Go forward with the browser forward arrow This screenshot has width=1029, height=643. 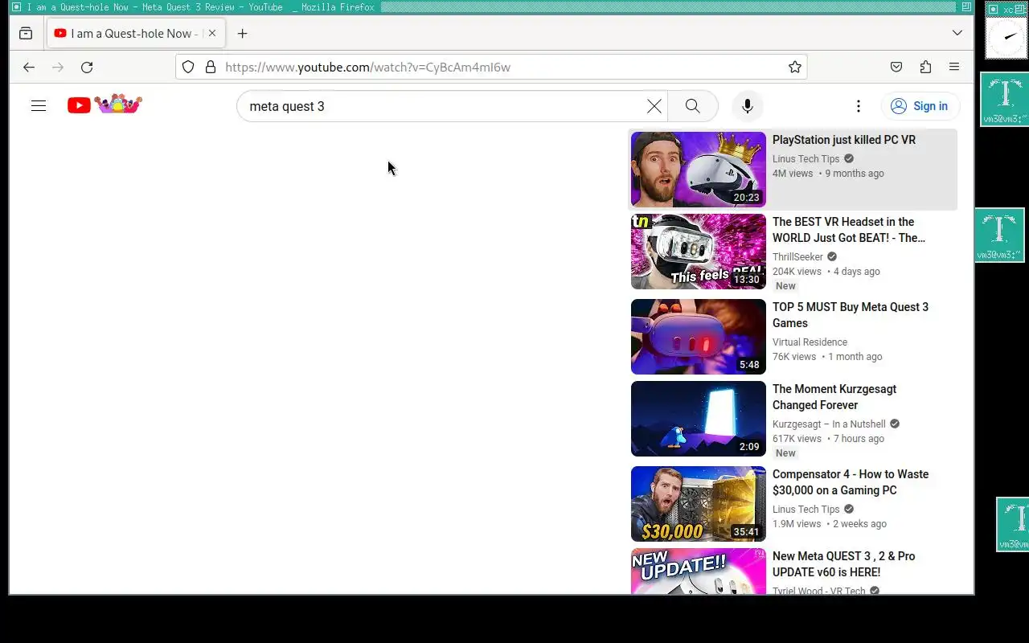click(x=58, y=68)
